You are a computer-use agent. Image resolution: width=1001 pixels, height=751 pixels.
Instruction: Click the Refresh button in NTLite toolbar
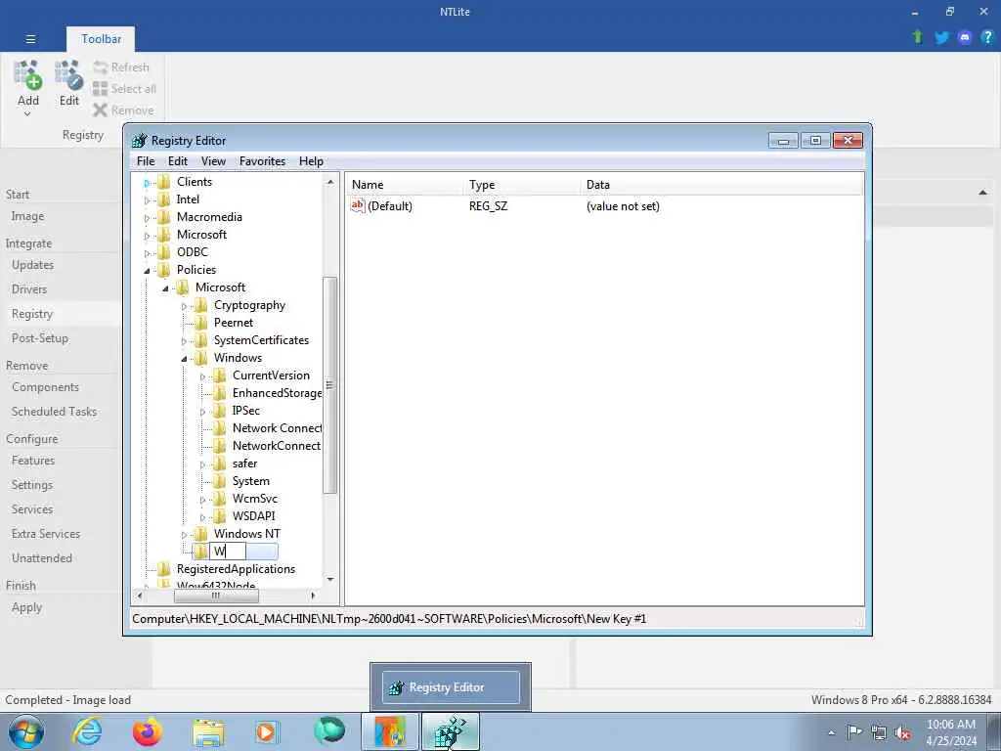point(121,67)
